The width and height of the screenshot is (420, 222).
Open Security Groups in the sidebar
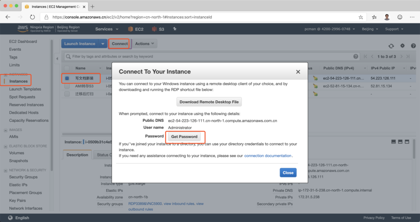[x=23, y=177]
